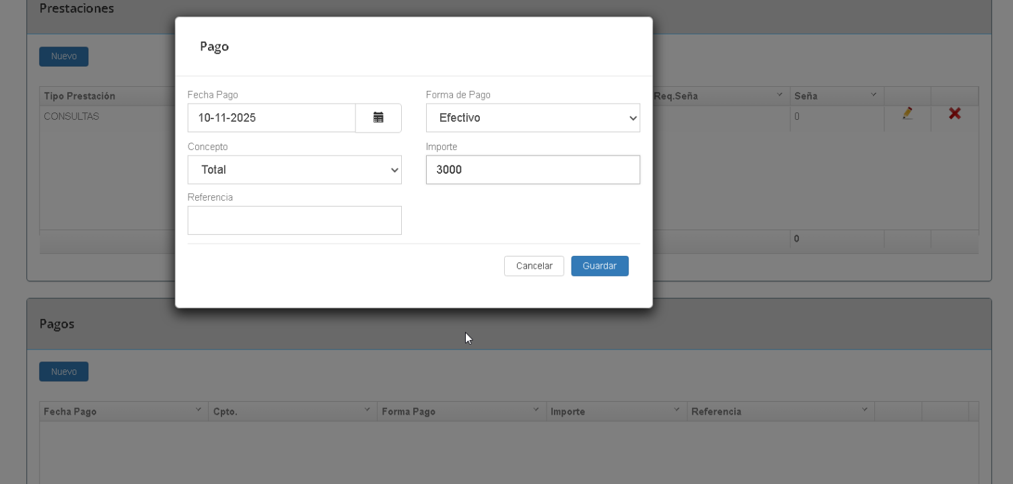Click the red X delete icon
1013x484 pixels.
click(x=954, y=114)
